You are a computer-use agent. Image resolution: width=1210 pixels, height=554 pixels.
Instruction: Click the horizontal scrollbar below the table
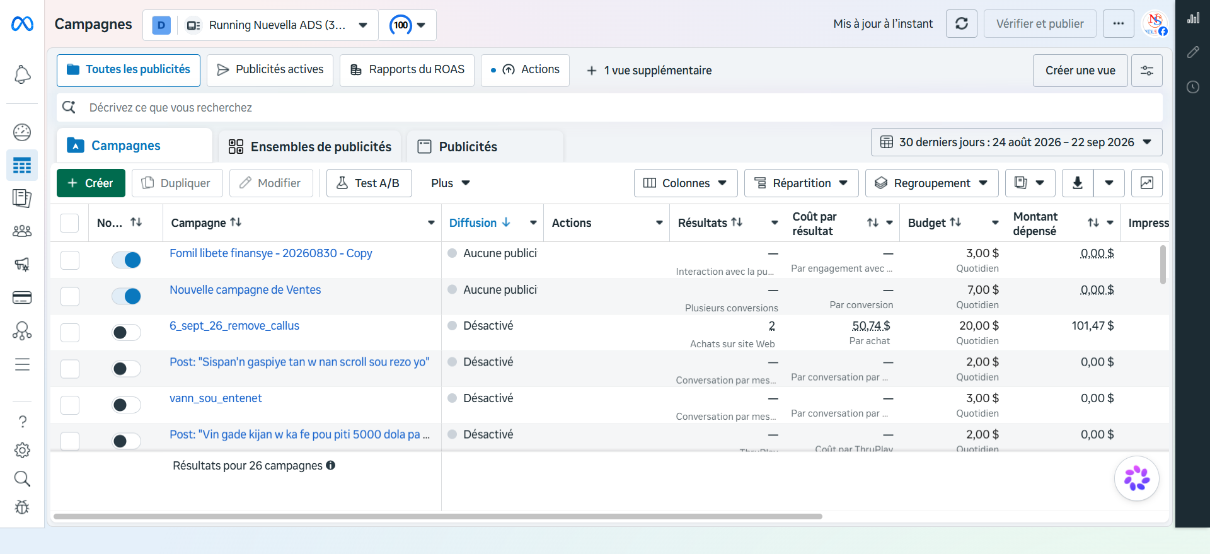pyautogui.click(x=438, y=516)
